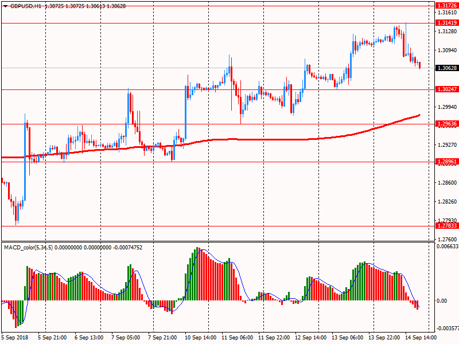Image resolution: width=459 pixels, height=344 pixels.
Task: Click the 1.28600 price scale value
Action: [x=448, y=182]
